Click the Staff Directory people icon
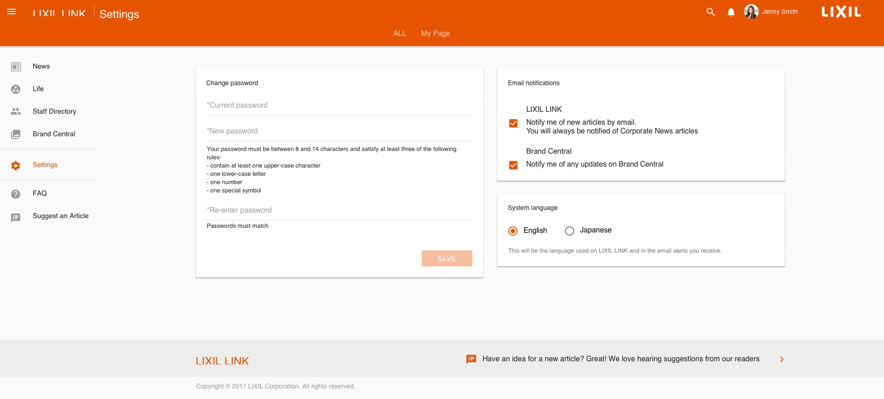Screen dimensions: 884x399 click(x=16, y=111)
